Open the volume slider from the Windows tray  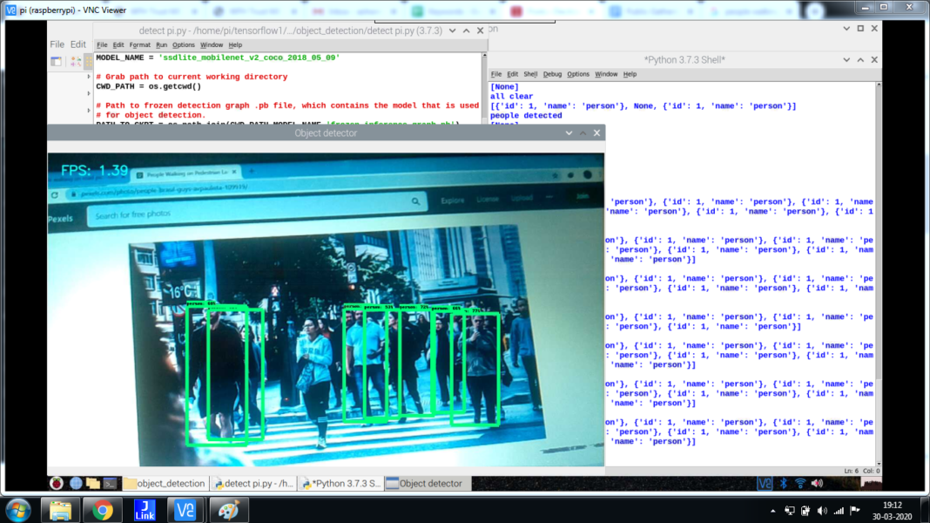coord(822,510)
